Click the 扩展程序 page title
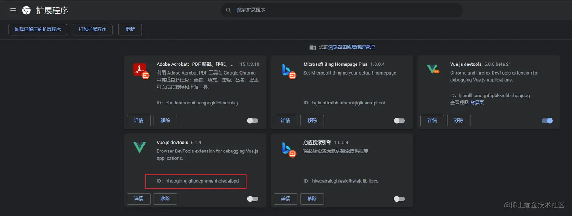The width and height of the screenshot is (572, 216). tap(52, 10)
